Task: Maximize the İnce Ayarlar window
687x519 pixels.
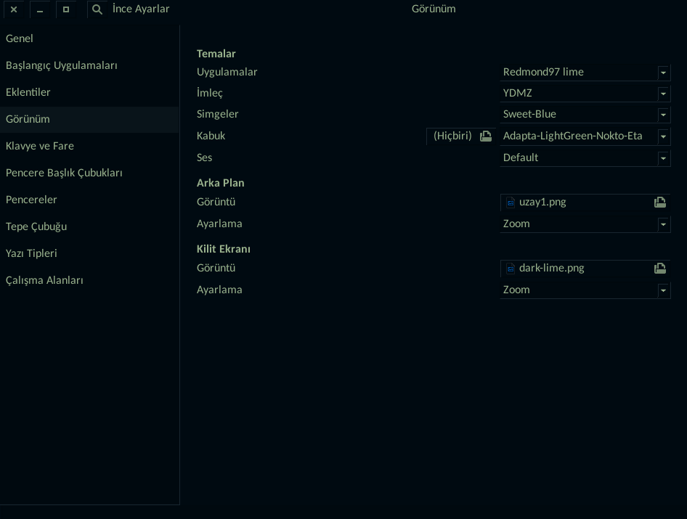Action: coord(66,9)
